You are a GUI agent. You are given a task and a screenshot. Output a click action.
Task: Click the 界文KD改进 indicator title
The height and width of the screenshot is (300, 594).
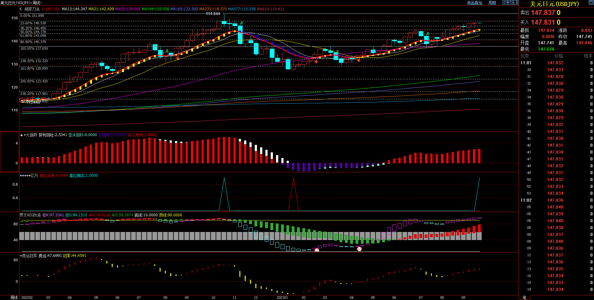(30, 215)
